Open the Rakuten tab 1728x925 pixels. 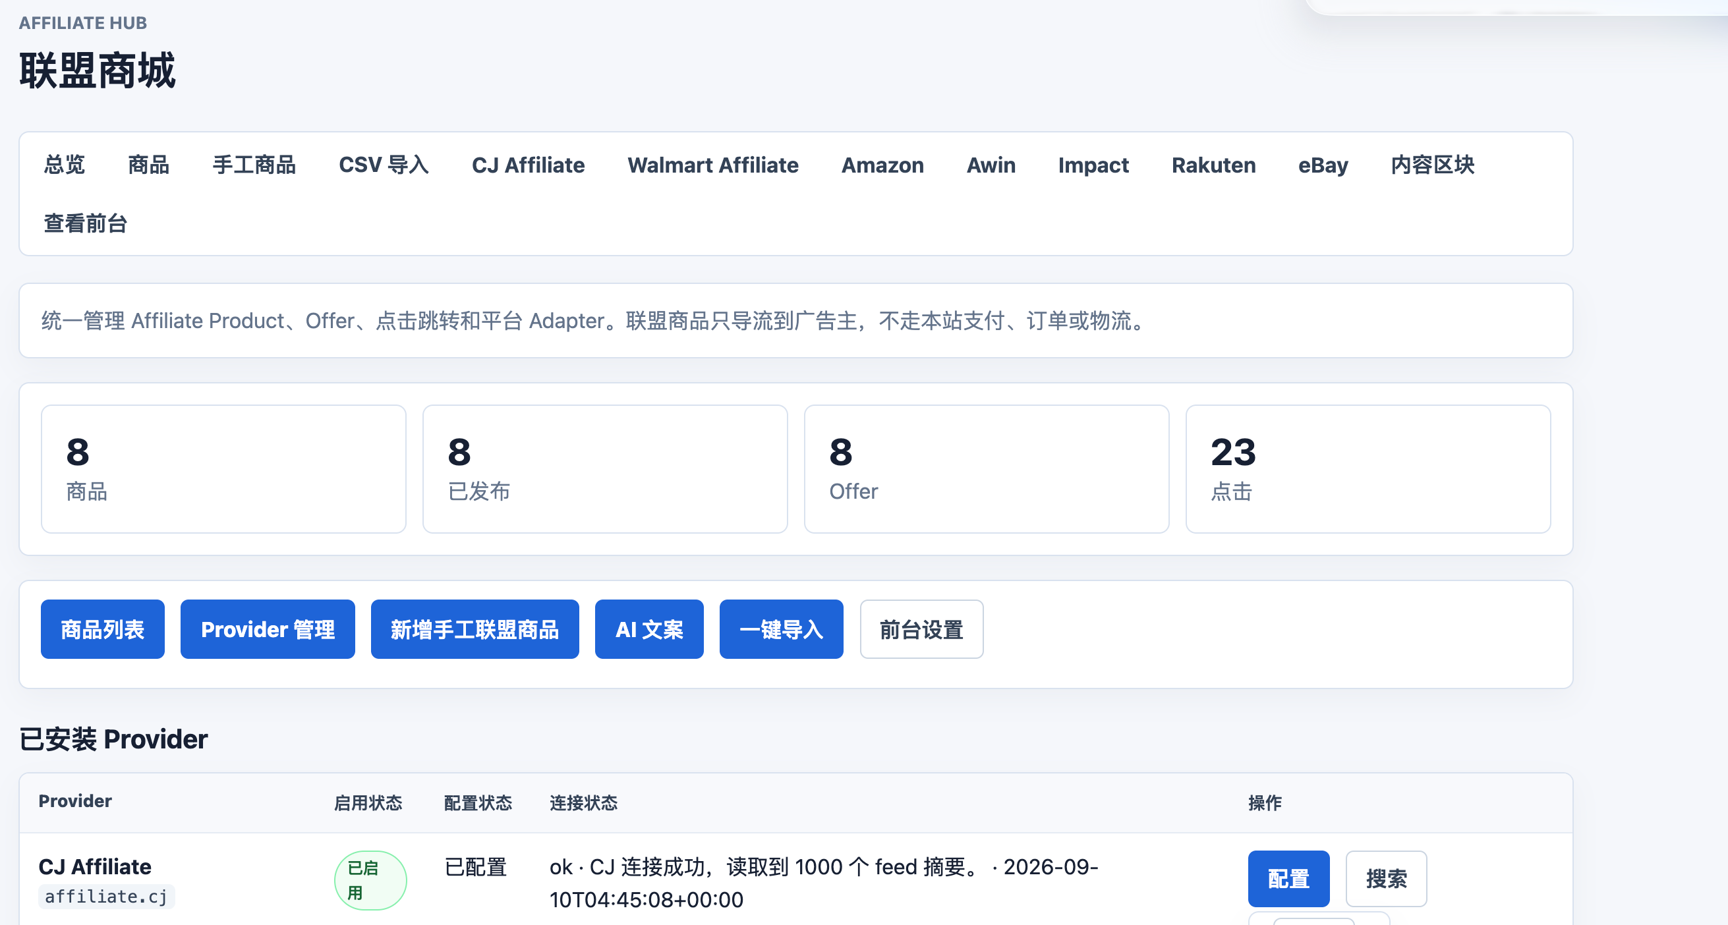click(x=1213, y=165)
